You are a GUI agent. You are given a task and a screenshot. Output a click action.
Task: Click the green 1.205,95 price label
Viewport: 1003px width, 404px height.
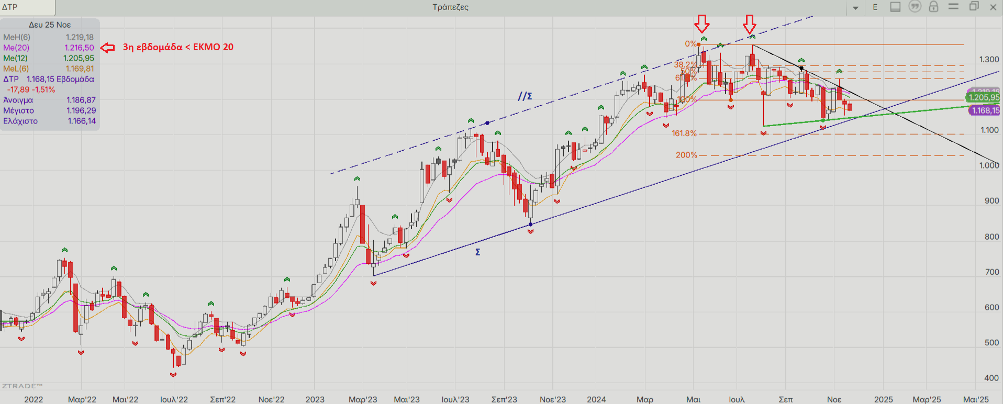[983, 97]
